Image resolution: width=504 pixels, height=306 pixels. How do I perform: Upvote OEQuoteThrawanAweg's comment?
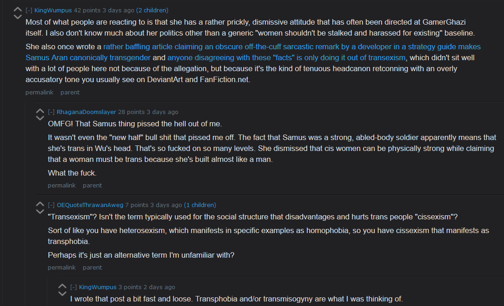[x=40, y=204]
